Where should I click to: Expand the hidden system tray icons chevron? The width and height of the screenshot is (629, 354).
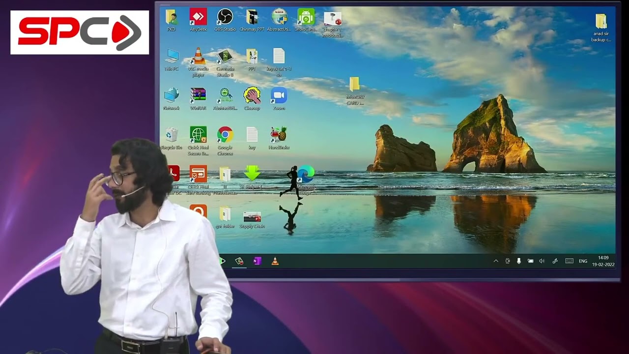[496, 261]
